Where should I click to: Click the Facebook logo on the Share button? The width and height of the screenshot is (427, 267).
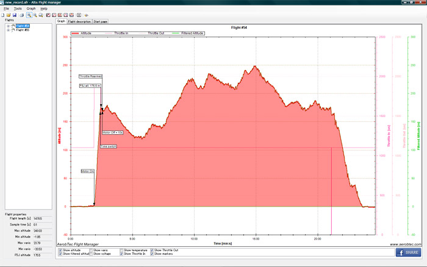click(401, 252)
